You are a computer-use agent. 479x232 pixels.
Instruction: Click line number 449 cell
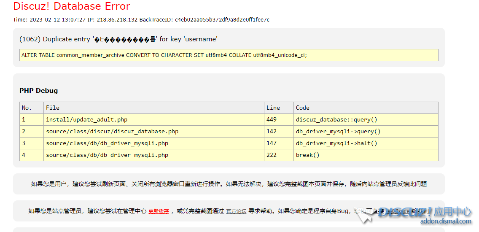tap(272, 120)
